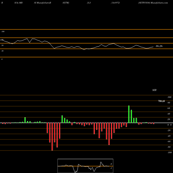Viewport: 173px width, 173px height.
Task: Click the 50 label on RSI scale
Action: point(2,45)
